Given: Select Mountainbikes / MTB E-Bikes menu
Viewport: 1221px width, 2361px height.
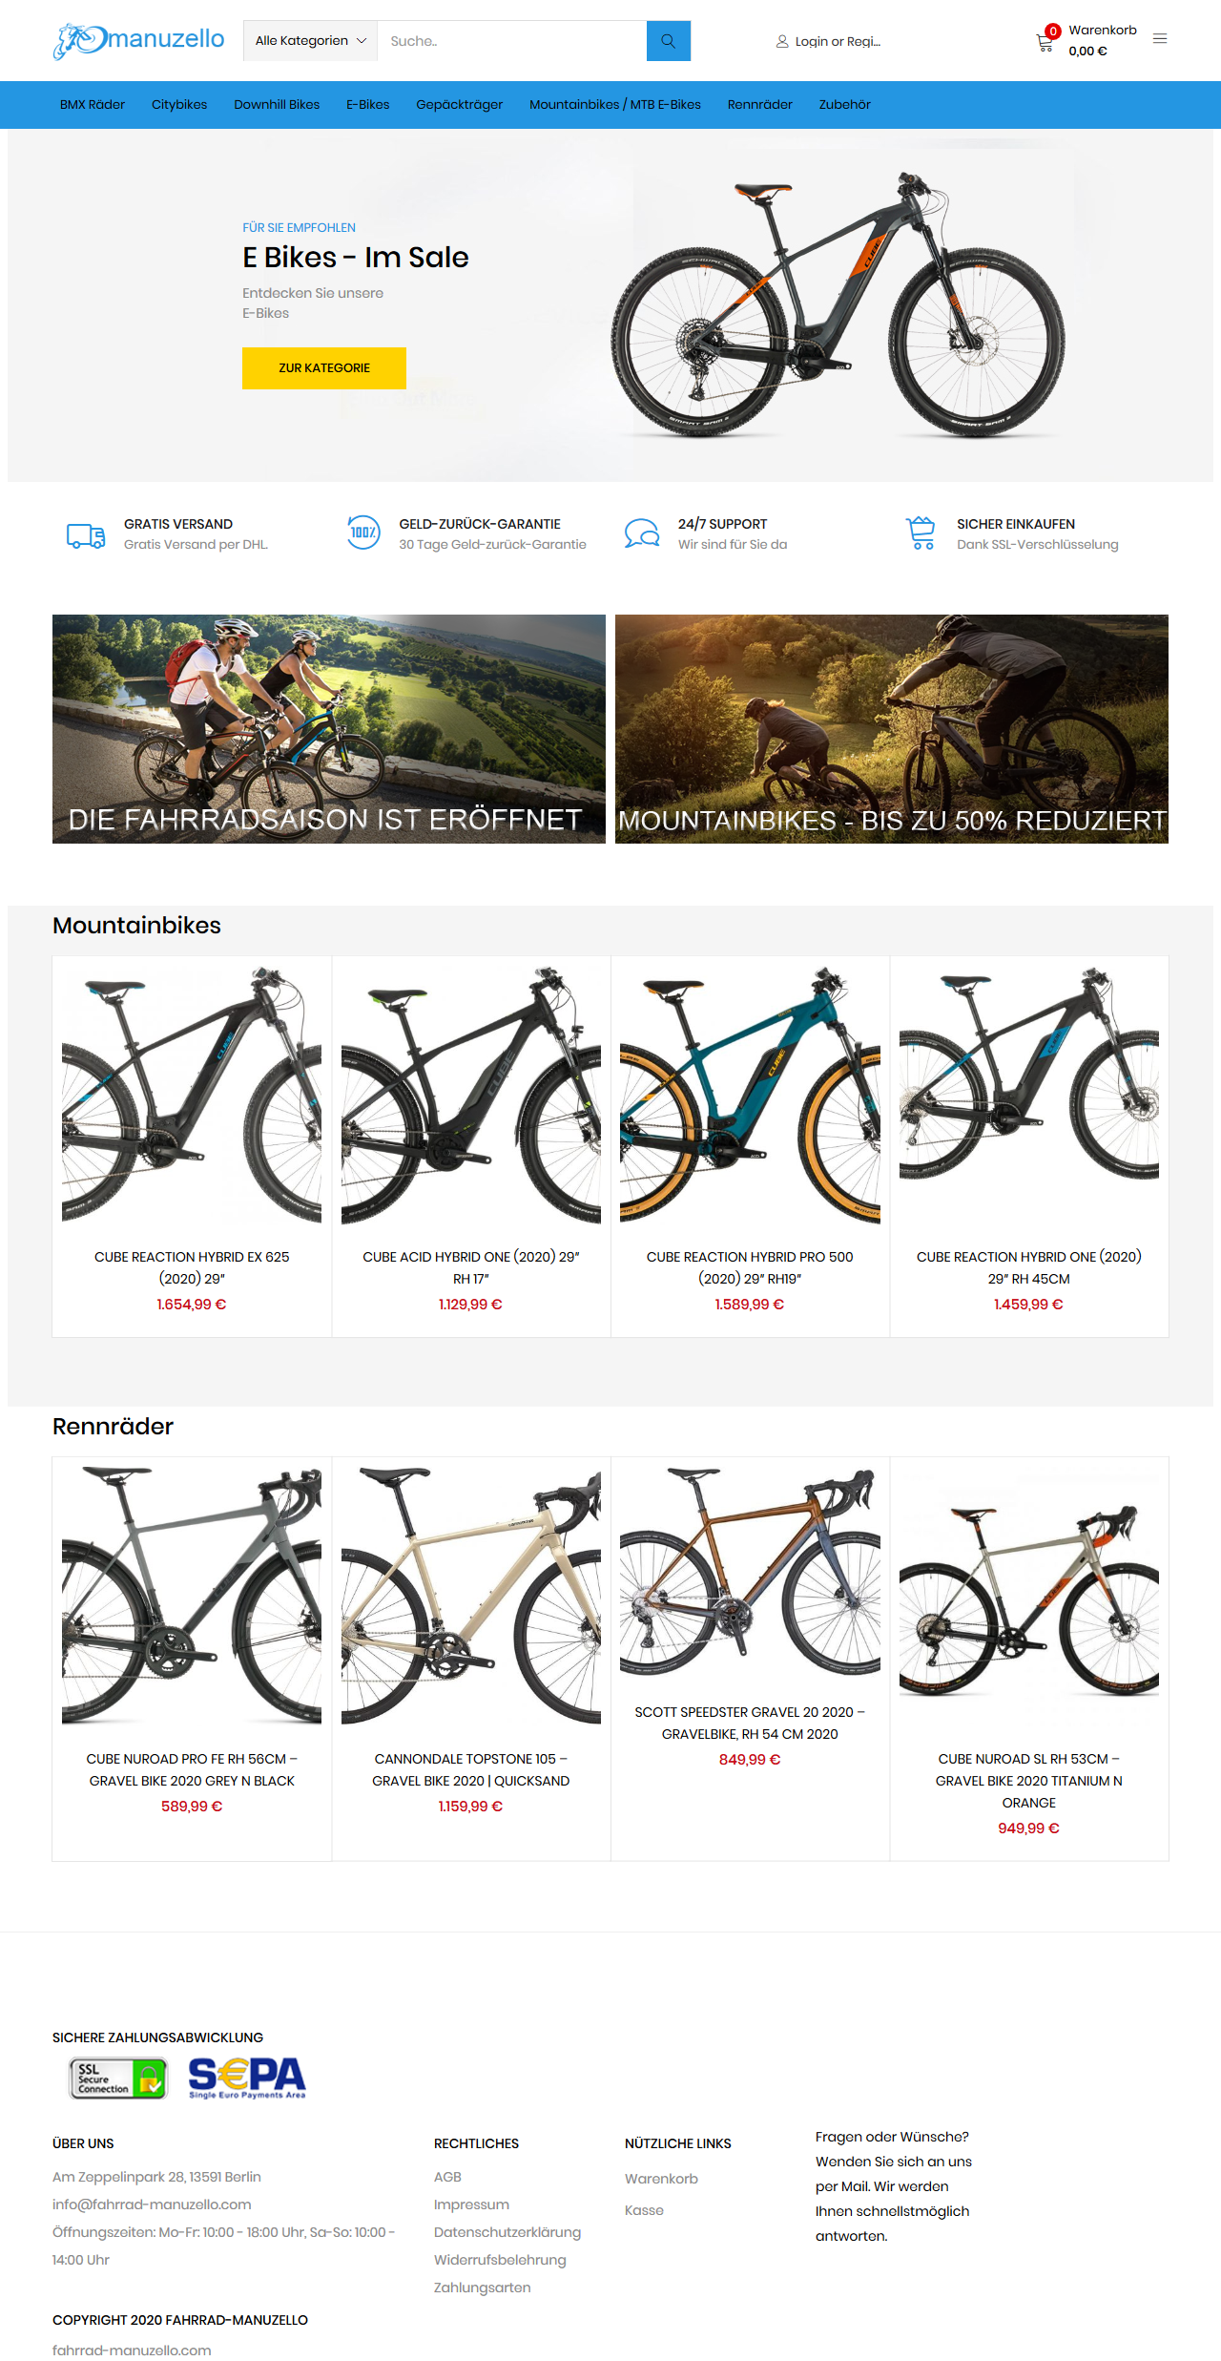Looking at the screenshot, I should point(615,105).
